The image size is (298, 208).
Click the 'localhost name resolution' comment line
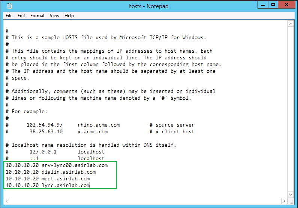click(x=91, y=145)
